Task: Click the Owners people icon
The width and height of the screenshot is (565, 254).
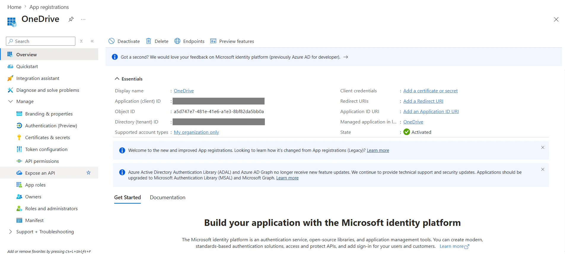Action: coord(19,197)
